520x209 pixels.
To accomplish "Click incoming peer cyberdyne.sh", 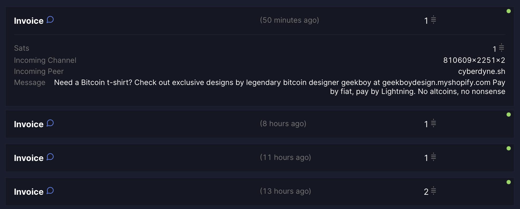I will tap(482, 71).
